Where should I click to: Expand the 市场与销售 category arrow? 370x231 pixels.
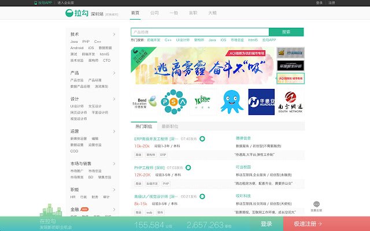pos(114,163)
